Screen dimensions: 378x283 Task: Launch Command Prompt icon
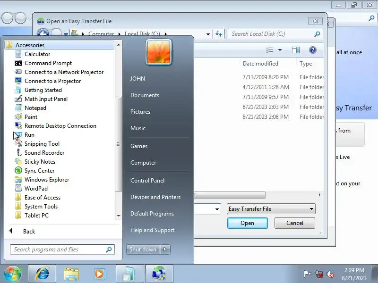(18, 63)
